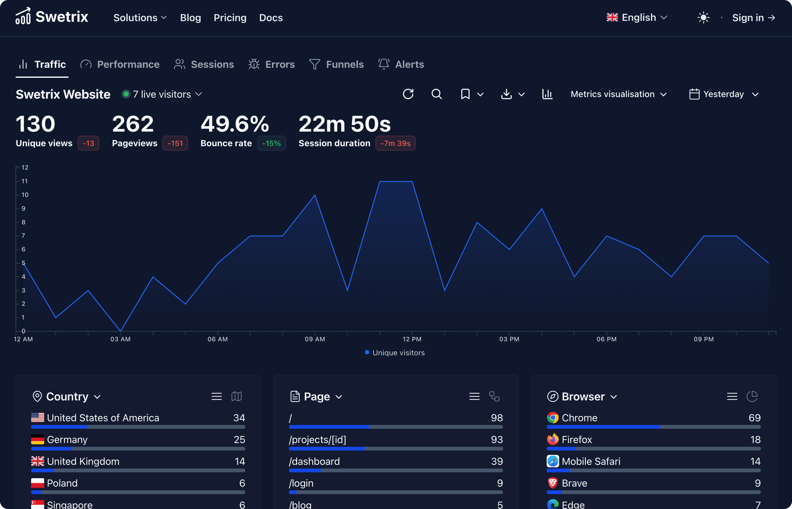Click the Swetrix logo
The width and height of the screenshot is (792, 509).
click(x=52, y=16)
